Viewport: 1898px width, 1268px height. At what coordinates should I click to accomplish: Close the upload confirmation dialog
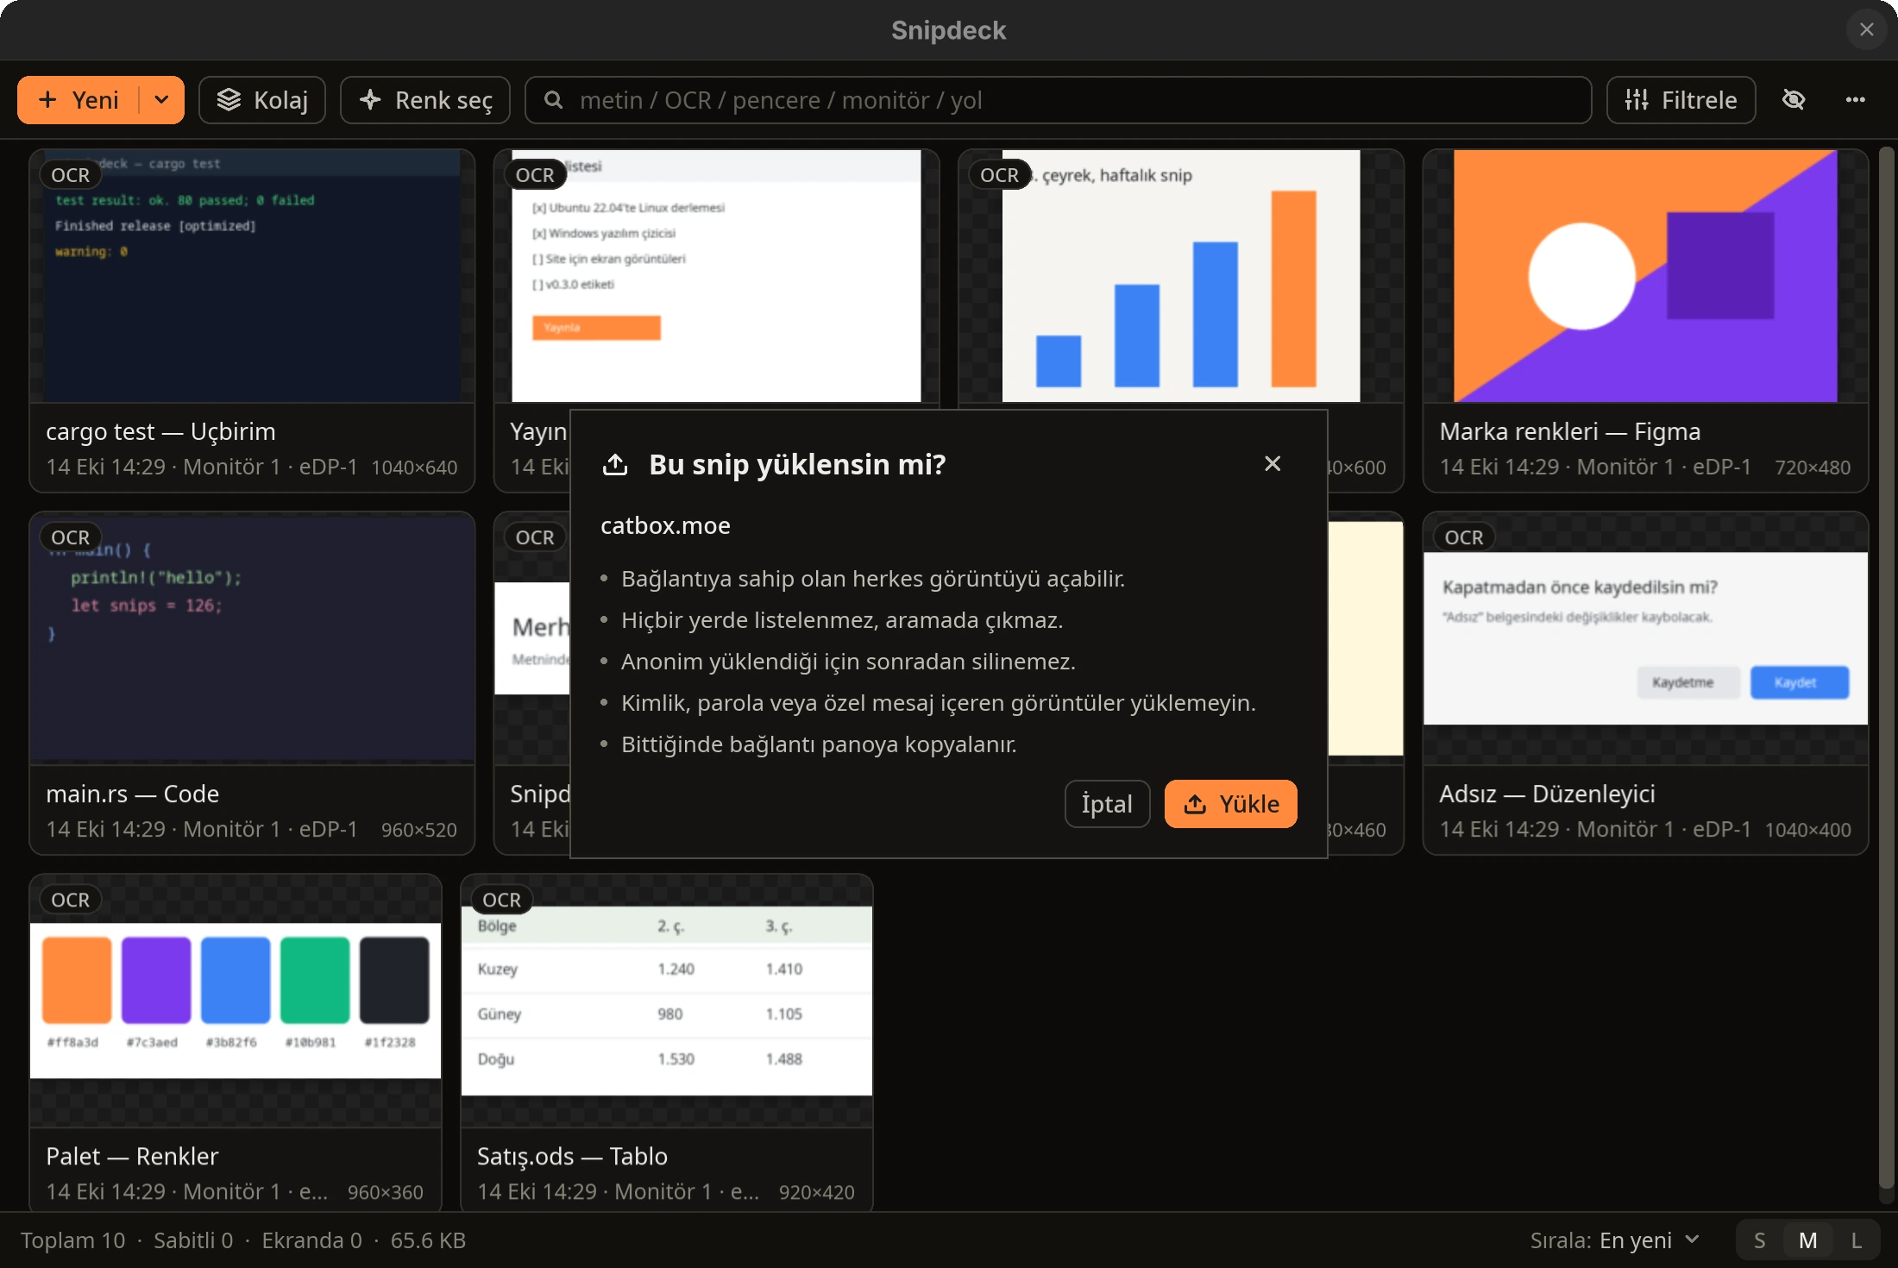[x=1273, y=464]
